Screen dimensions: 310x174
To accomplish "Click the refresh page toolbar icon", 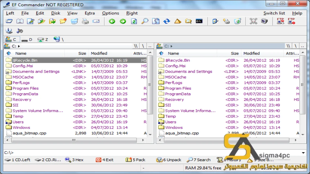I will [x=134, y=21].
